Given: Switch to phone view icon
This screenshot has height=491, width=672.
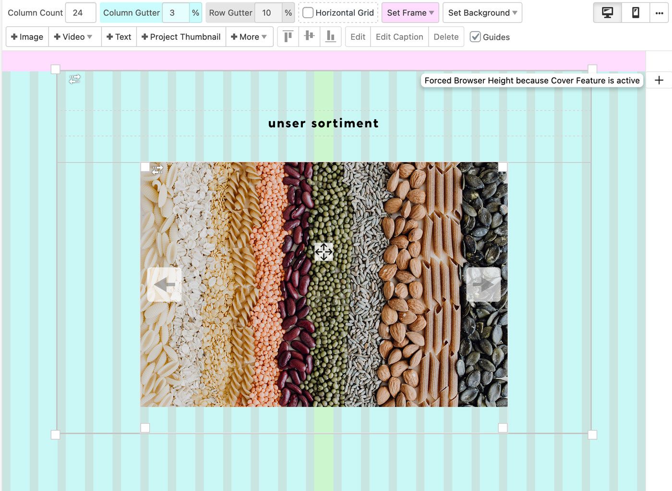Looking at the screenshot, I should tap(635, 13).
